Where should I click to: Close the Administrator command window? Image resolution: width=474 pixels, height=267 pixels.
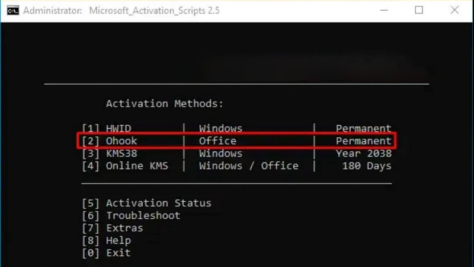(x=454, y=11)
